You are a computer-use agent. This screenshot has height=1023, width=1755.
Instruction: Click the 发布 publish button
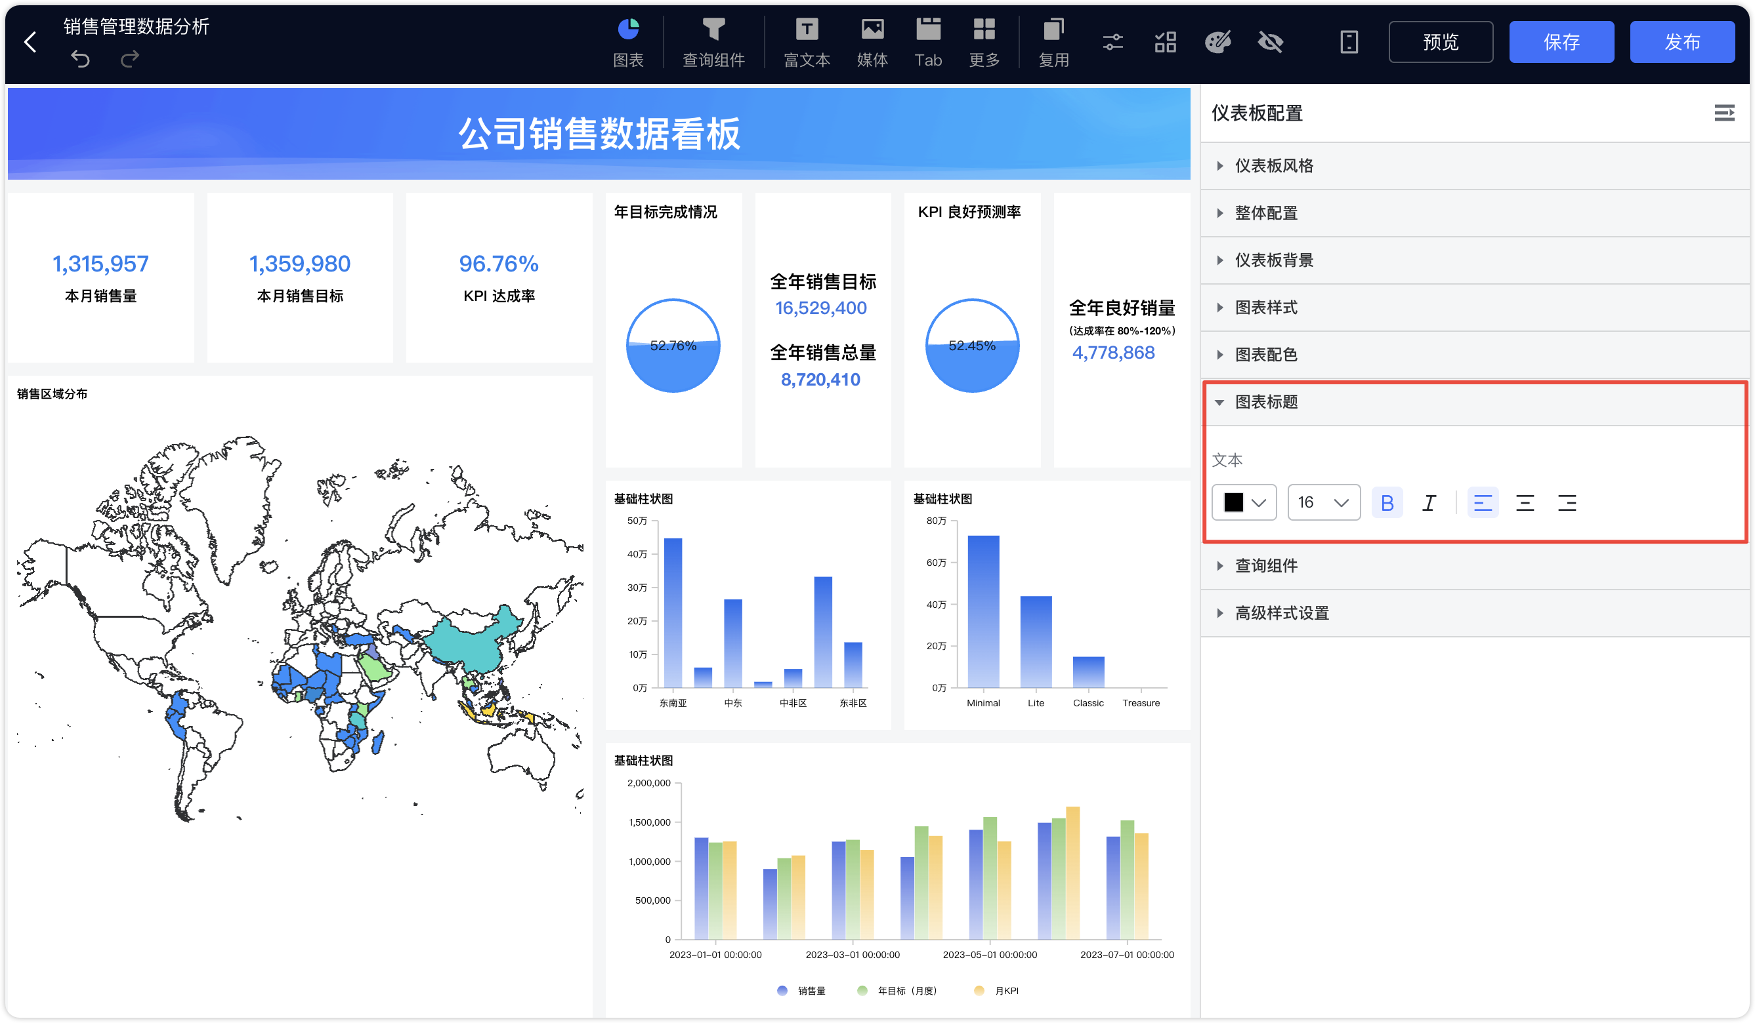coord(1682,42)
